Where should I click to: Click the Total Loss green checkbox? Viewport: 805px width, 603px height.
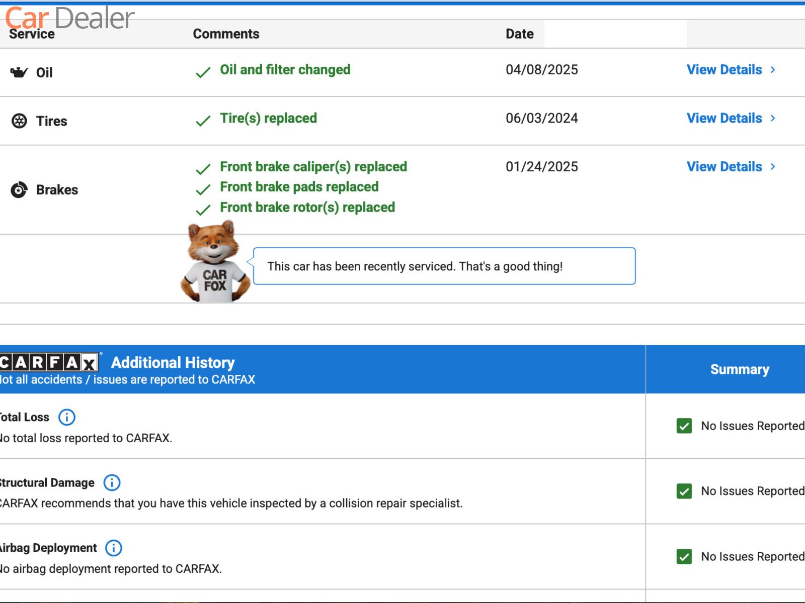[684, 426]
